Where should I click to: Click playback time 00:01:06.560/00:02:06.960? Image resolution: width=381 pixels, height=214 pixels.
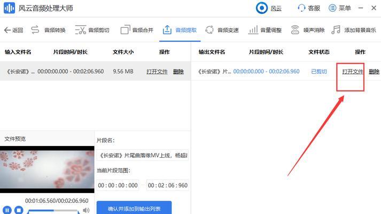57,201
